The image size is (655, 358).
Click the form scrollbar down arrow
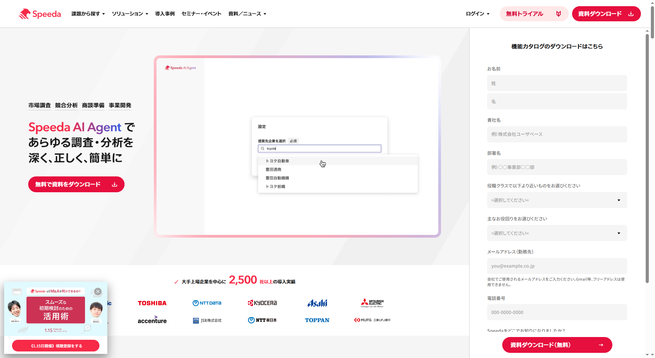[647, 355]
